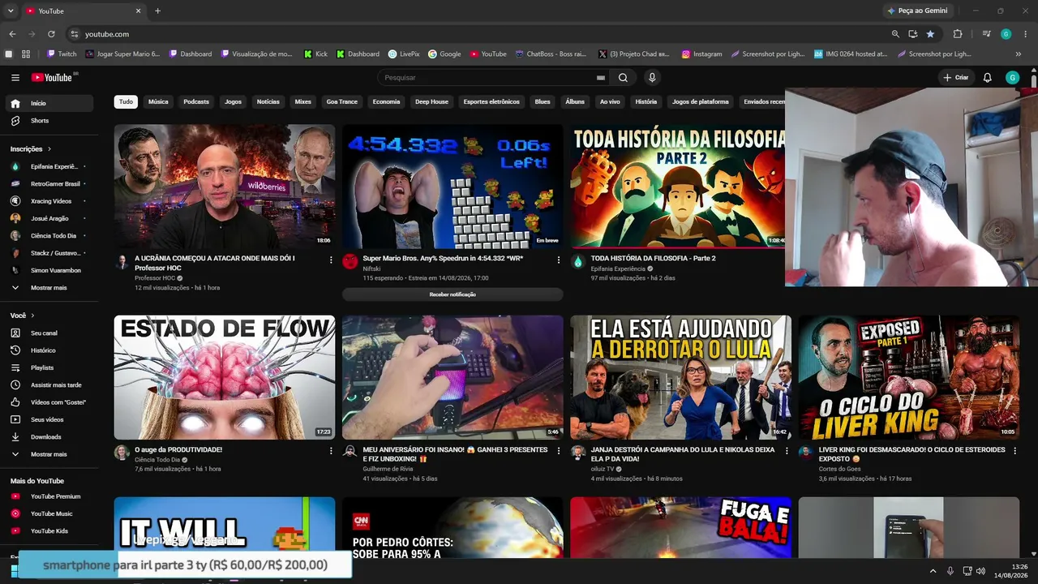This screenshot has width=1038, height=584.
Task: Open the Instagram bookmark
Action: click(x=701, y=54)
